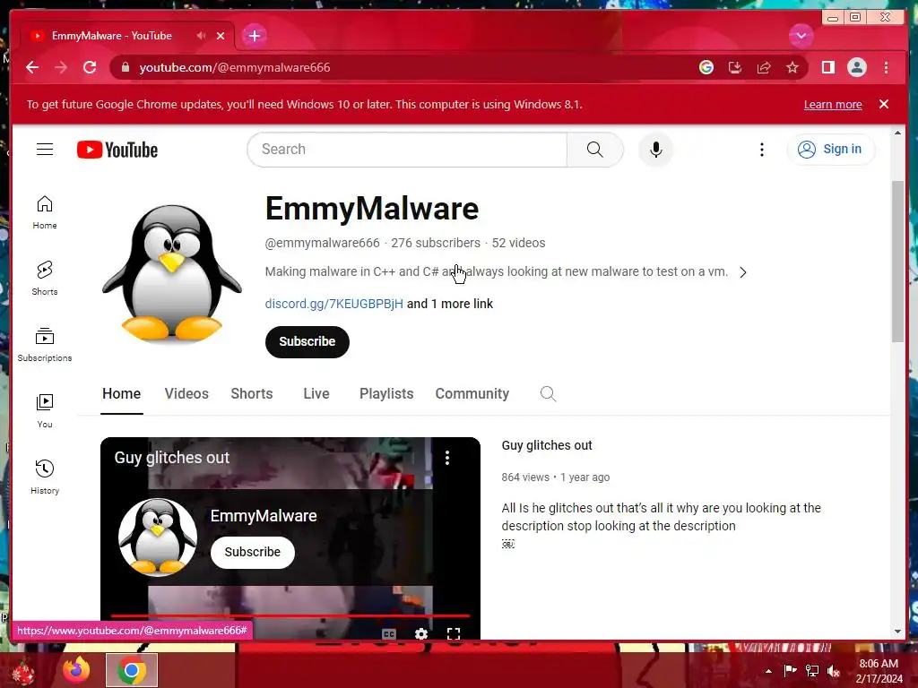The image size is (918, 688).
Task: Click the penguin channel avatar
Action: pos(171,272)
